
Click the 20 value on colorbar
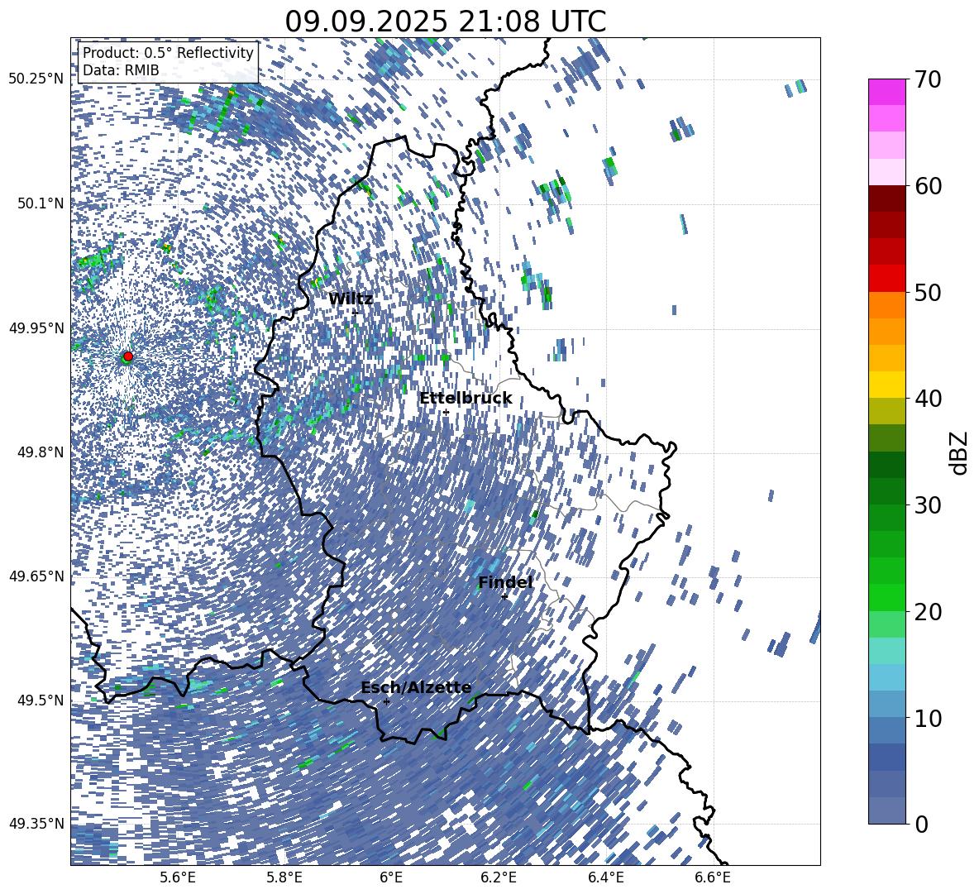coord(928,611)
